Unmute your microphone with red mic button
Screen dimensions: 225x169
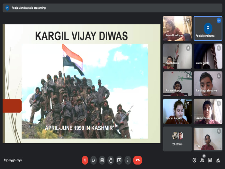point(85,160)
